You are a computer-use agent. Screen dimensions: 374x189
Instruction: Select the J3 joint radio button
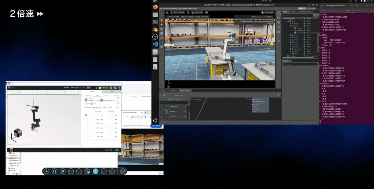86,124
